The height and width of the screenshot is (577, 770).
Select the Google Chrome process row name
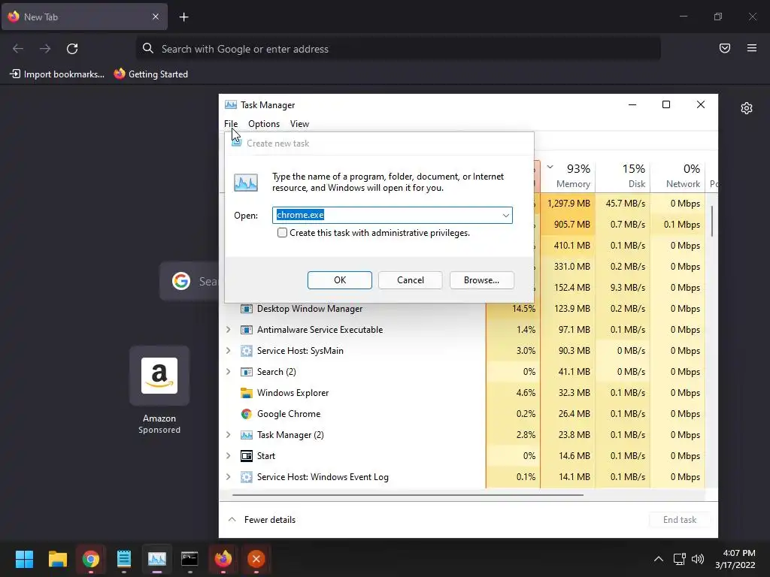[289, 414]
